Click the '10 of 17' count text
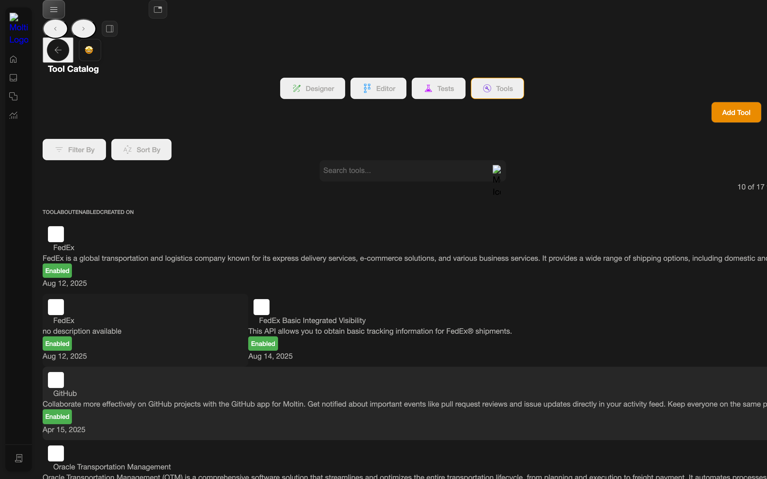This screenshot has width=767, height=479. coord(751,187)
